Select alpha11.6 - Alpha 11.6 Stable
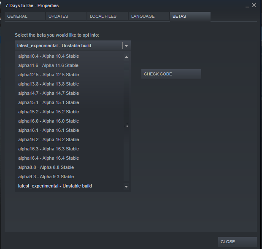 click(x=69, y=65)
